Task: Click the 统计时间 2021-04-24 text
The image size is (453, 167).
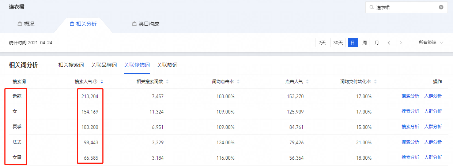Action: click(31, 43)
